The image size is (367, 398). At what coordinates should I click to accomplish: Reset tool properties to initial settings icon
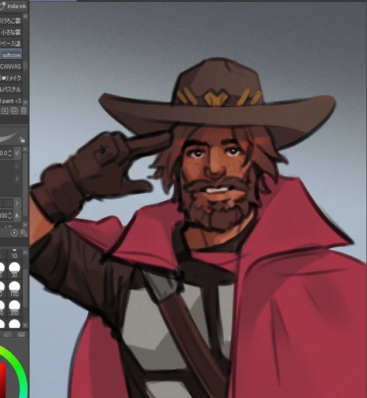click(14, 233)
